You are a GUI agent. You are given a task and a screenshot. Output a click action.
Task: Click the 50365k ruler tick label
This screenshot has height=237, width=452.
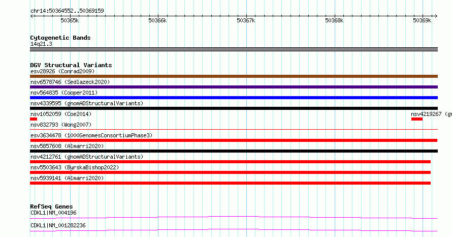70,20
